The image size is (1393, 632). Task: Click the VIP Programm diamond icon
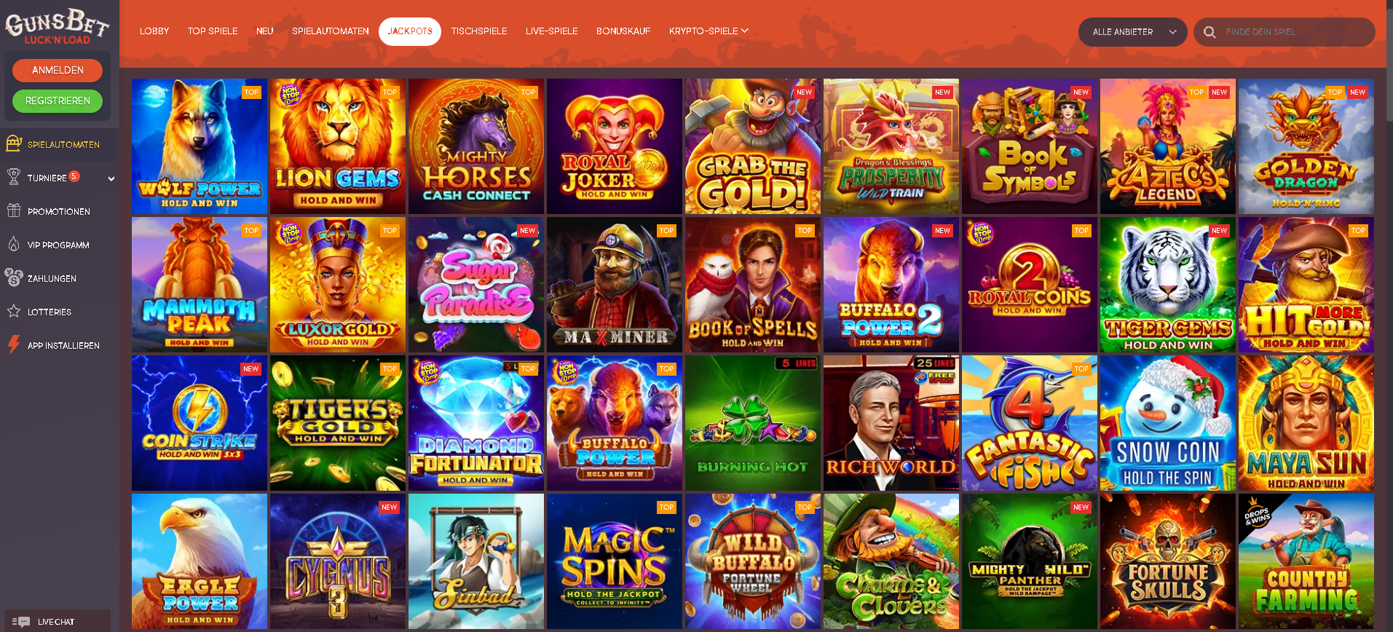coord(14,245)
